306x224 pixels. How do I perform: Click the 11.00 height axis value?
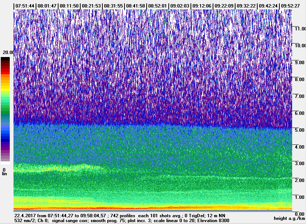[x=300, y=29]
